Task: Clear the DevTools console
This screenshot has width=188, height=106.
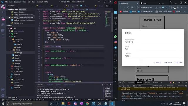Action: pyautogui.click(x=123, y=86)
